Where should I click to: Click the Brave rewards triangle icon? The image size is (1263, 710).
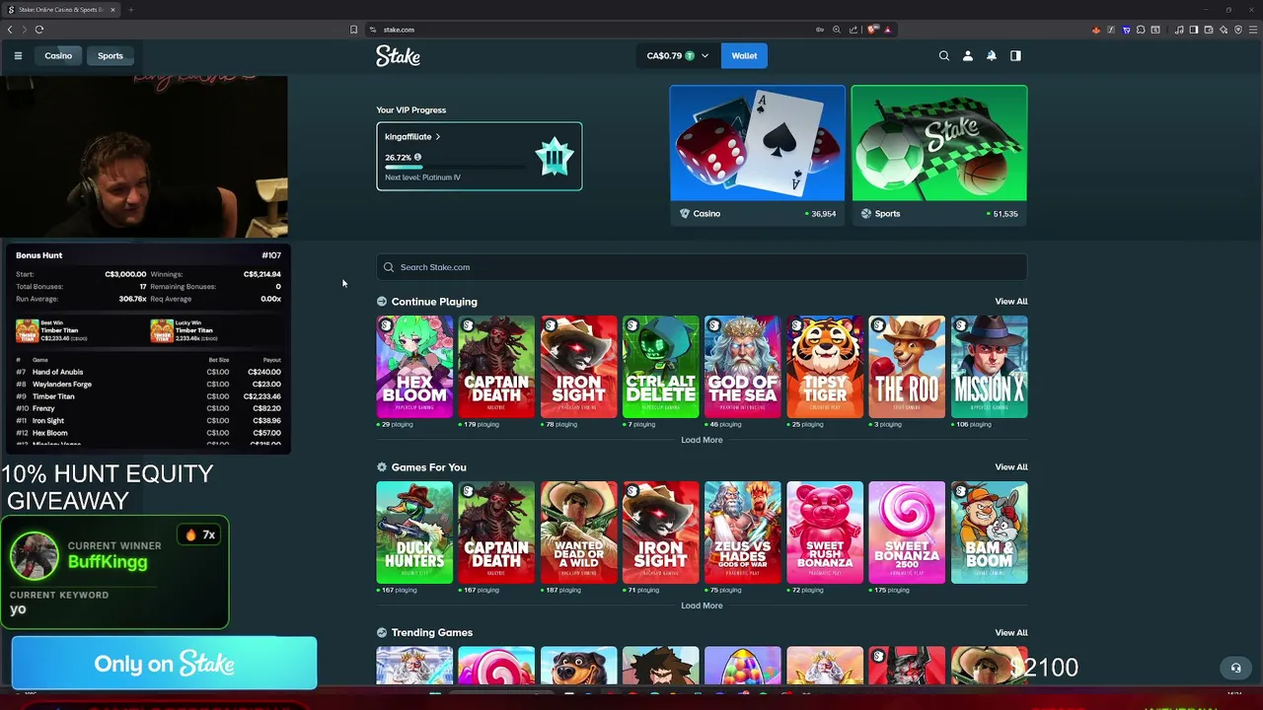pos(887,30)
